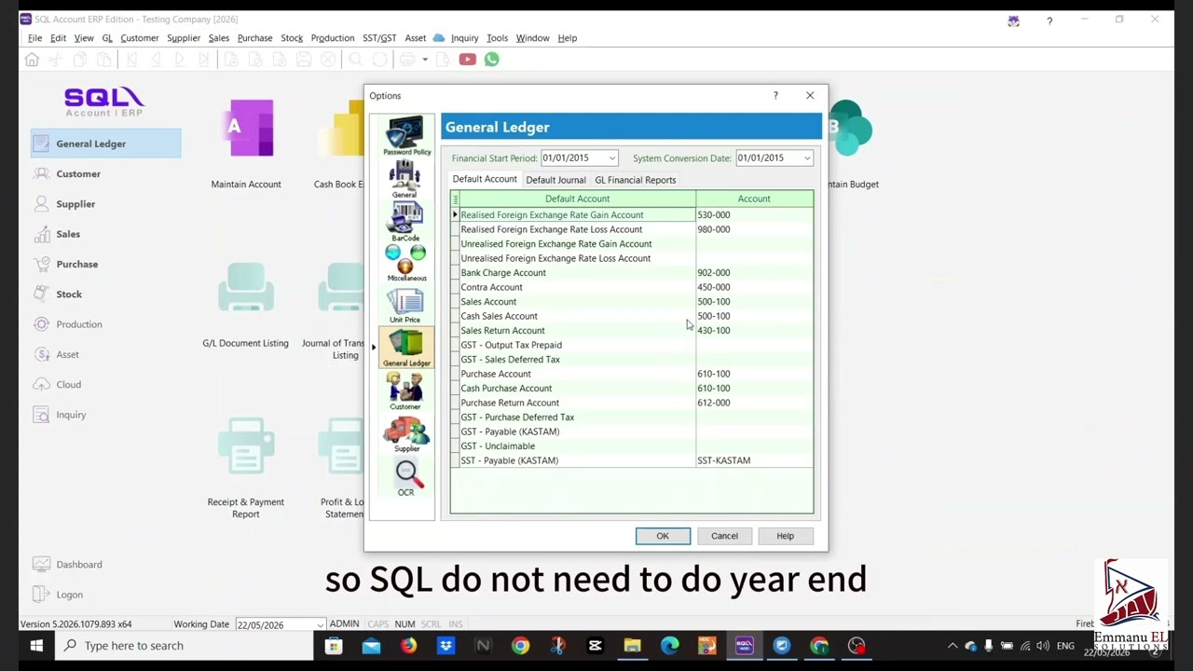The width and height of the screenshot is (1193, 671).
Task: Open Production module in sidebar
Action: [x=79, y=324]
